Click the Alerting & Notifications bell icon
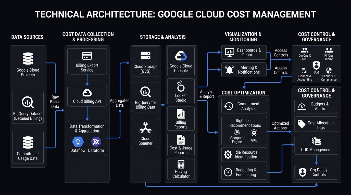 230,70
